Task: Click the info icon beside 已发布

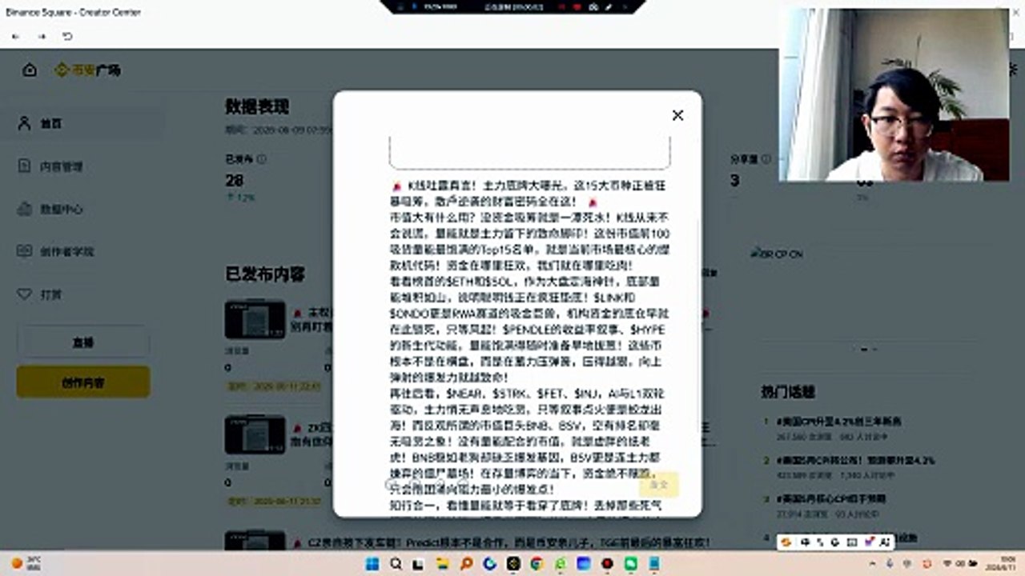Action: click(261, 159)
